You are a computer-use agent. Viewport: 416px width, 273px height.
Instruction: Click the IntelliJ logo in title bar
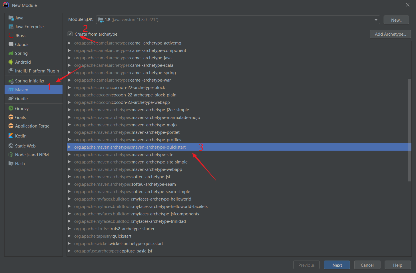click(x=6, y=5)
